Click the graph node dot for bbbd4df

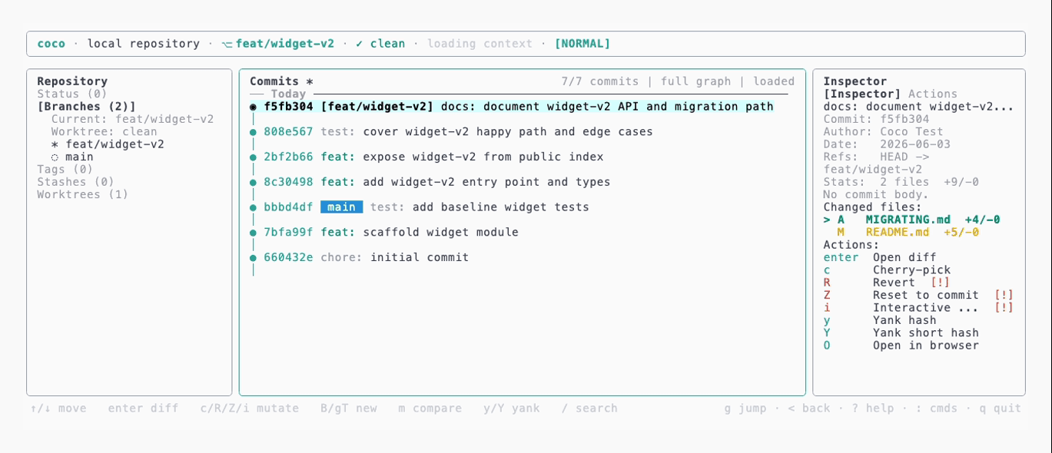pyautogui.click(x=253, y=207)
